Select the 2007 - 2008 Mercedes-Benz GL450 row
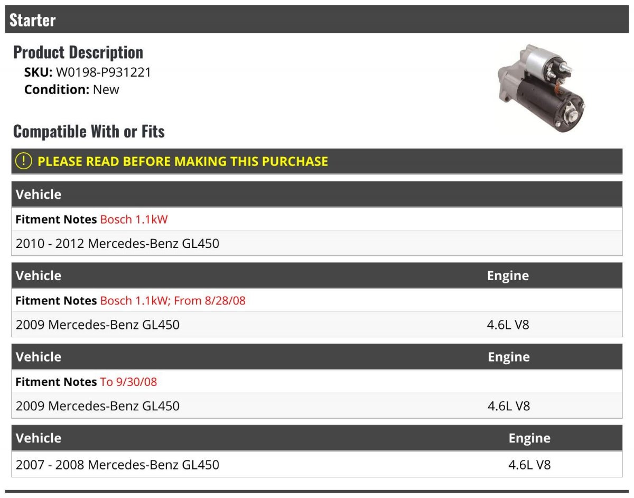 pos(317,465)
